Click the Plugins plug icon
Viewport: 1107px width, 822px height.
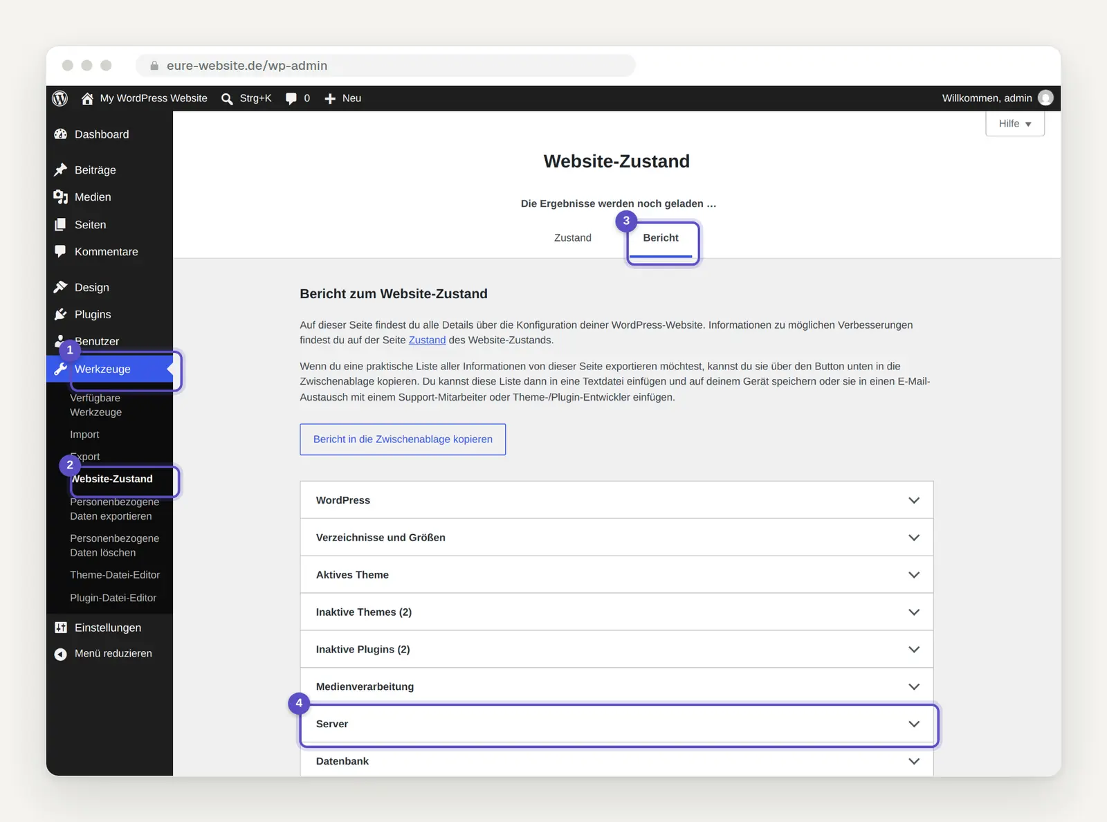61,314
